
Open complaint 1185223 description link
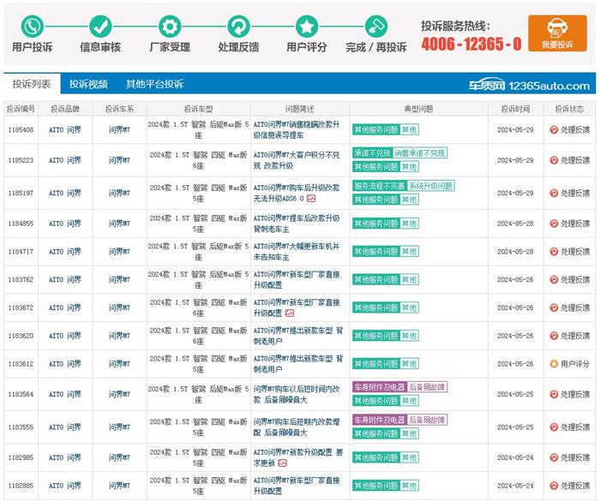[297, 160]
